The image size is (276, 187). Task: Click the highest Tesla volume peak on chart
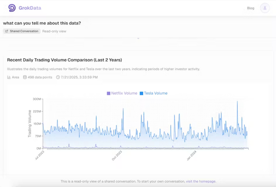tap(237, 101)
